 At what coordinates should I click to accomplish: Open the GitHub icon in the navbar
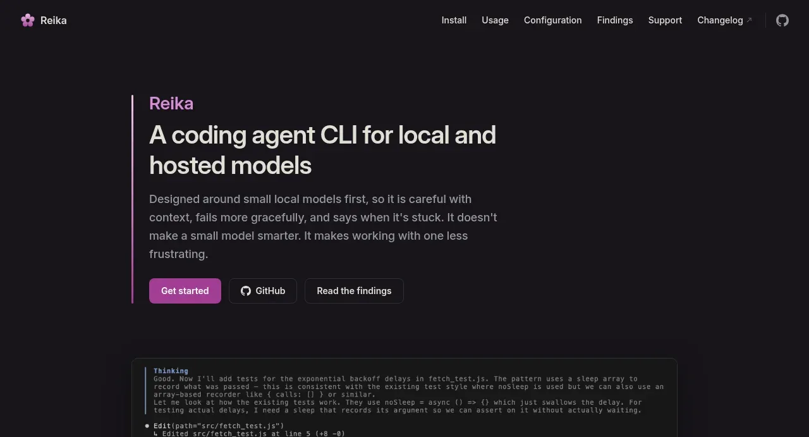point(782,20)
